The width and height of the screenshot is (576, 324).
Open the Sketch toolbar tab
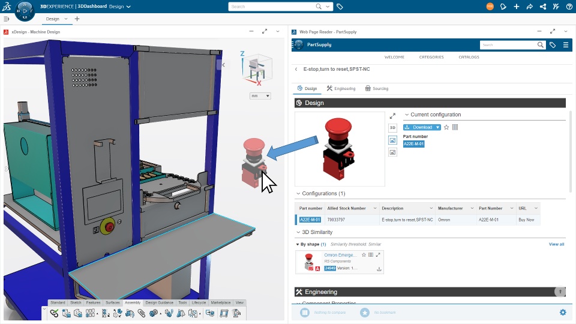click(x=76, y=302)
